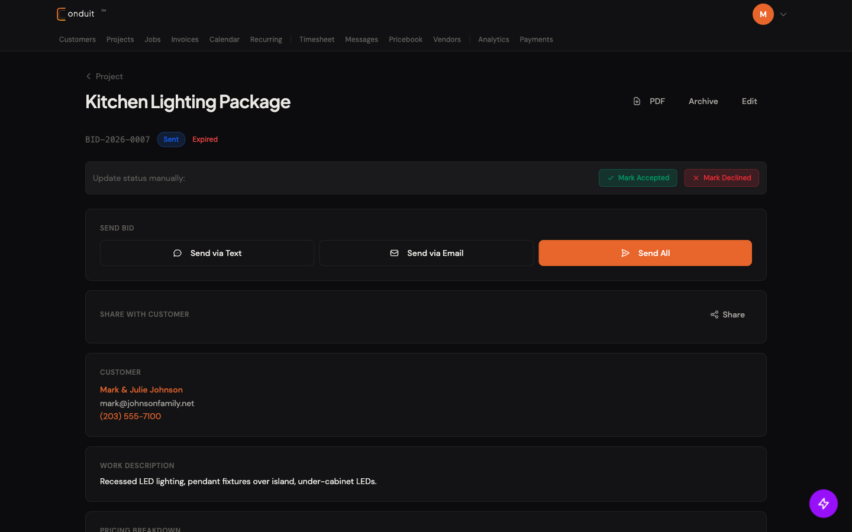The width and height of the screenshot is (852, 532).
Task: Open Analytics page
Action: (493, 40)
